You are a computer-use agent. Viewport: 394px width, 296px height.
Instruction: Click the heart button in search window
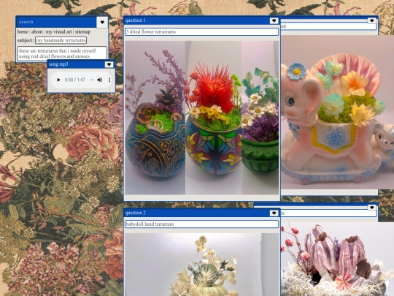102,22
